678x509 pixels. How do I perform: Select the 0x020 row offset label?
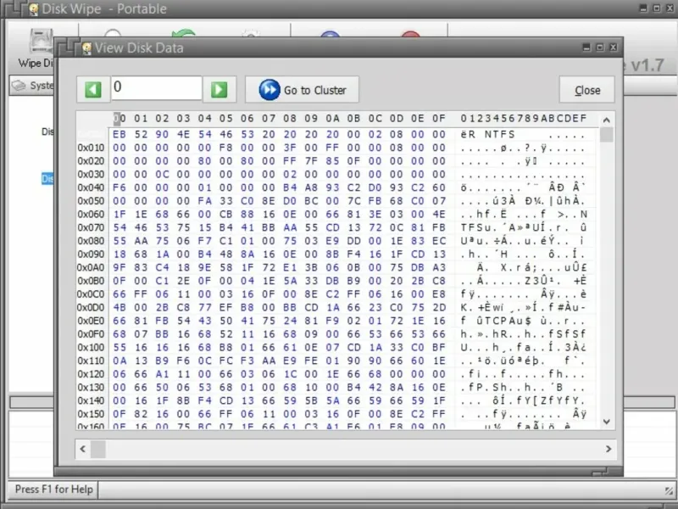coord(91,161)
